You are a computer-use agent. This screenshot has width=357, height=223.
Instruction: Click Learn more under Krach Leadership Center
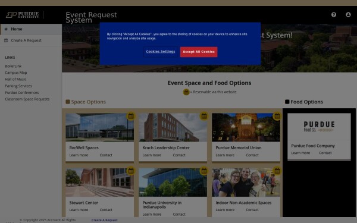tap(152, 155)
